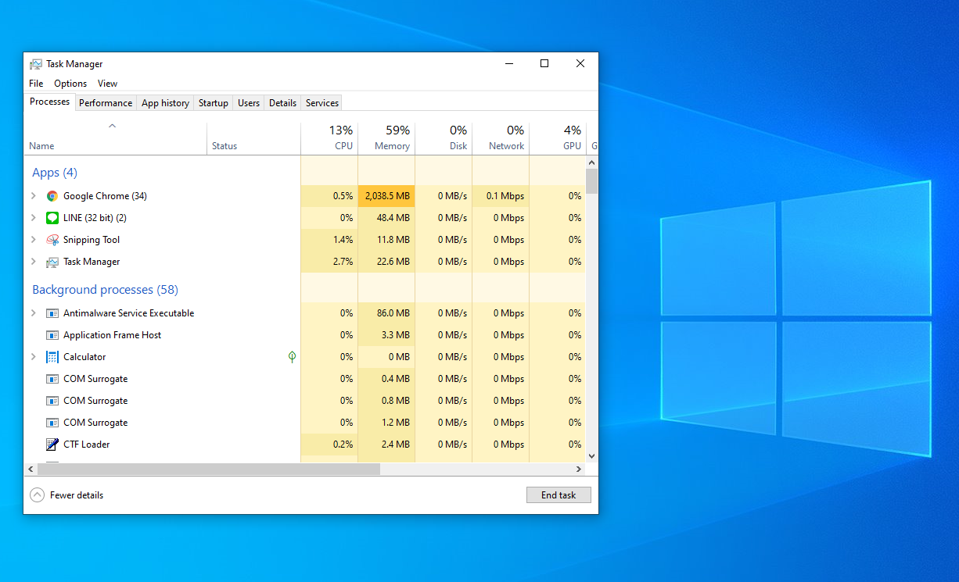The width and height of the screenshot is (959, 582).
Task: Click the LINE application icon
Action: (x=52, y=218)
